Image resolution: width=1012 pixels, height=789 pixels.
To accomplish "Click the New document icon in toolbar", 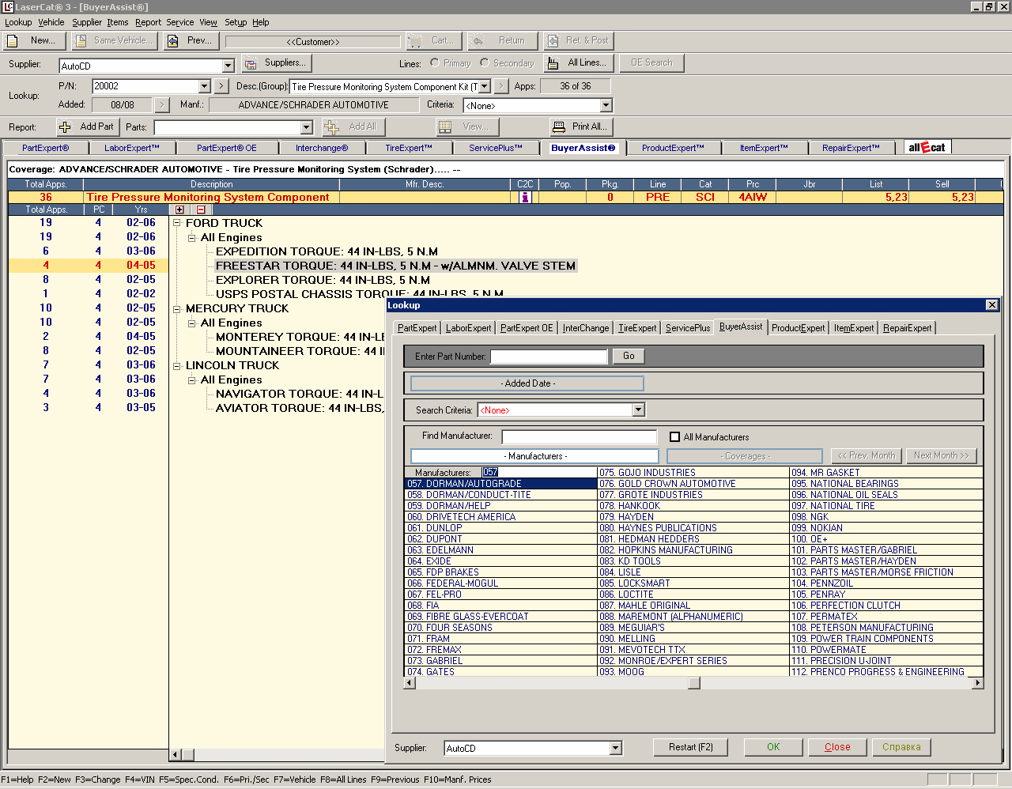I will point(13,40).
